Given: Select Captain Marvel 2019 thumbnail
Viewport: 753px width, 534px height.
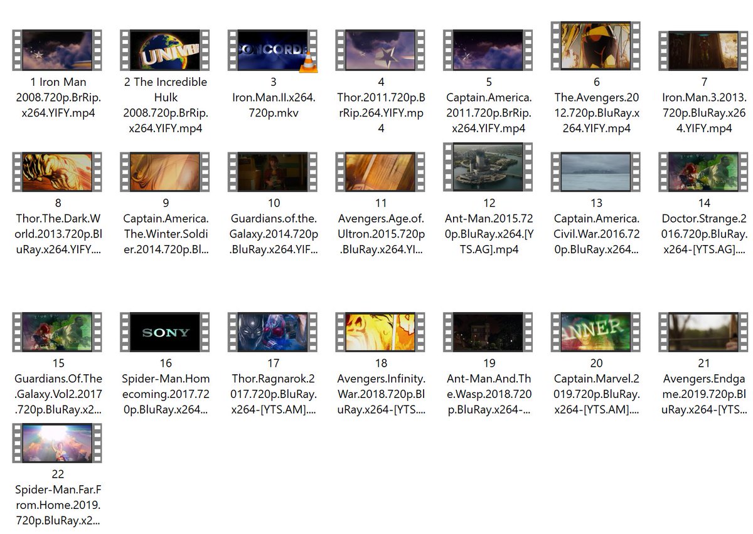Looking at the screenshot, I should [595, 332].
